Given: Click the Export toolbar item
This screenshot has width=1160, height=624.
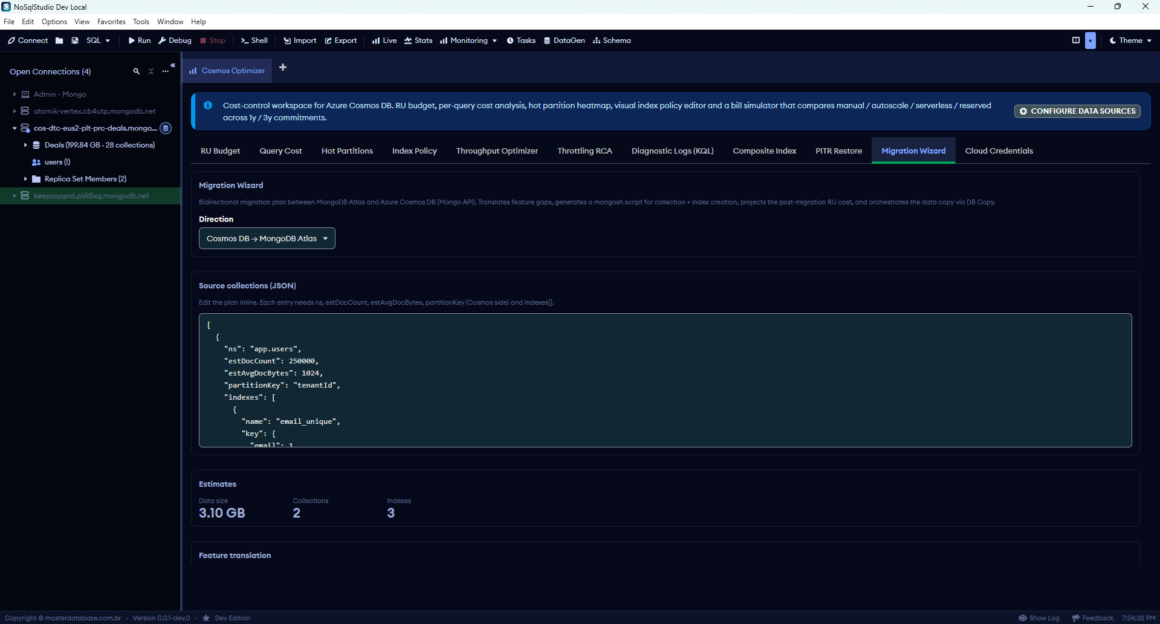Looking at the screenshot, I should (x=341, y=41).
